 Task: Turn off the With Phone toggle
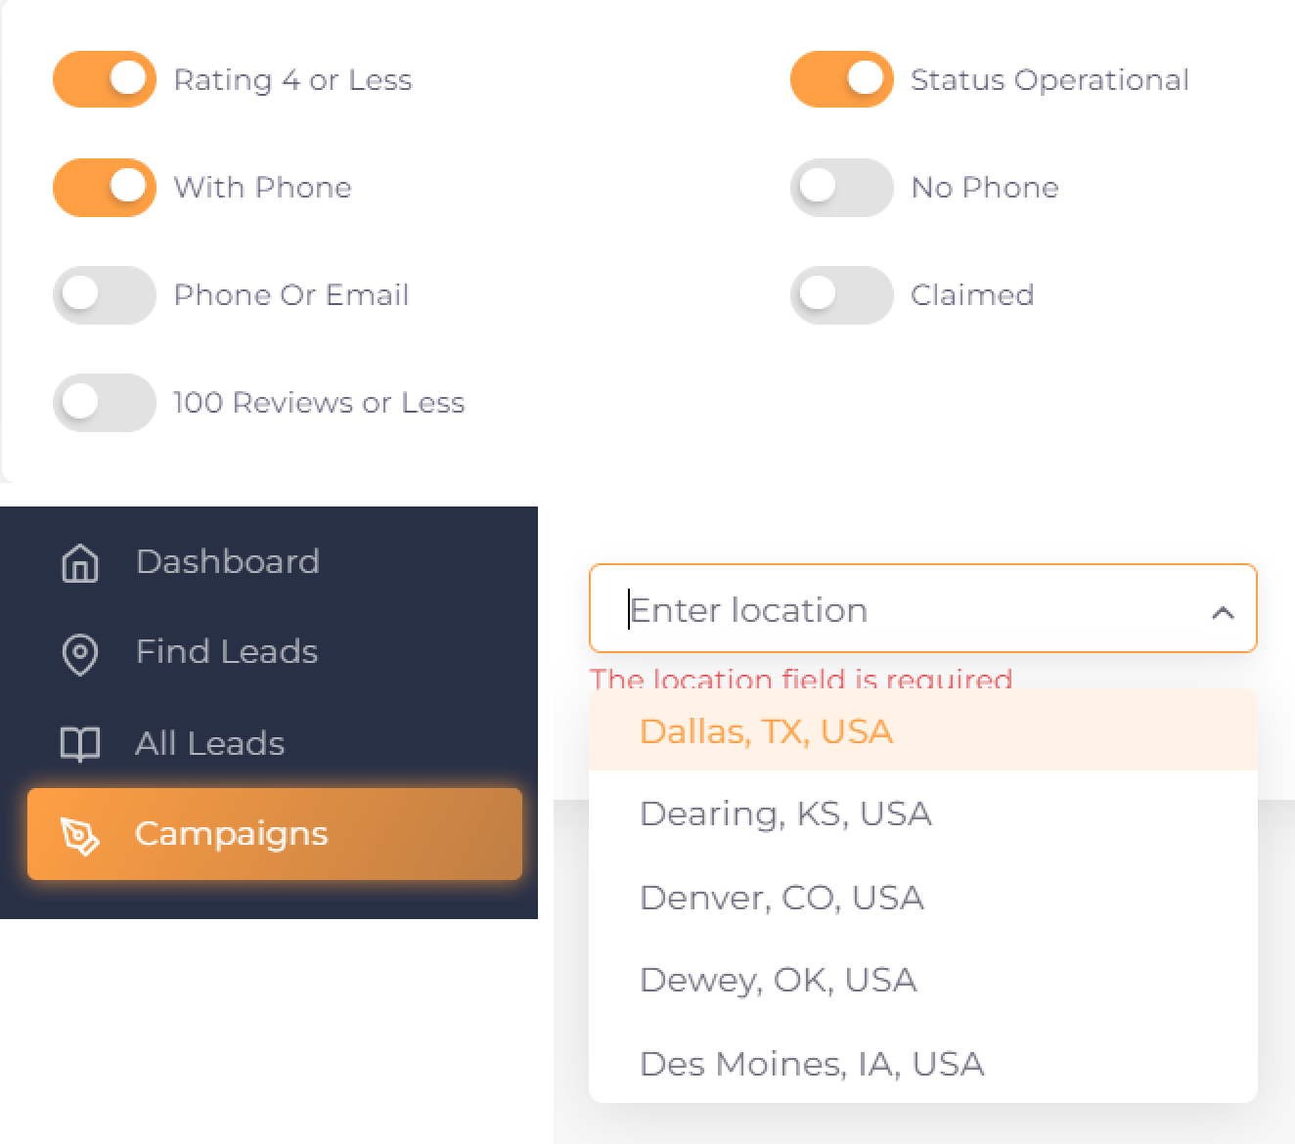tap(105, 187)
